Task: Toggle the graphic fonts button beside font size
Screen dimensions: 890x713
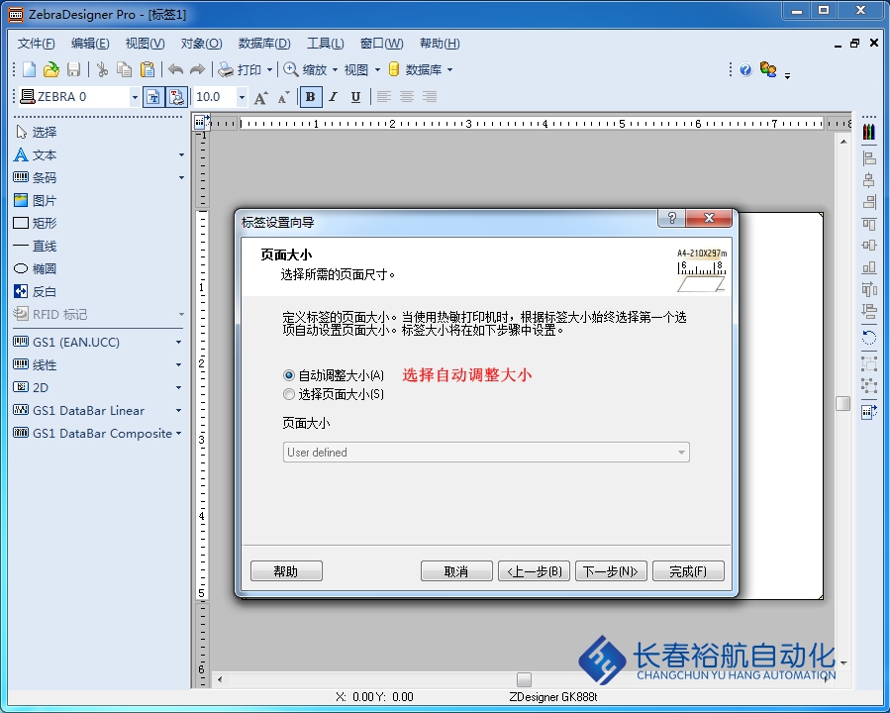Action: point(176,97)
